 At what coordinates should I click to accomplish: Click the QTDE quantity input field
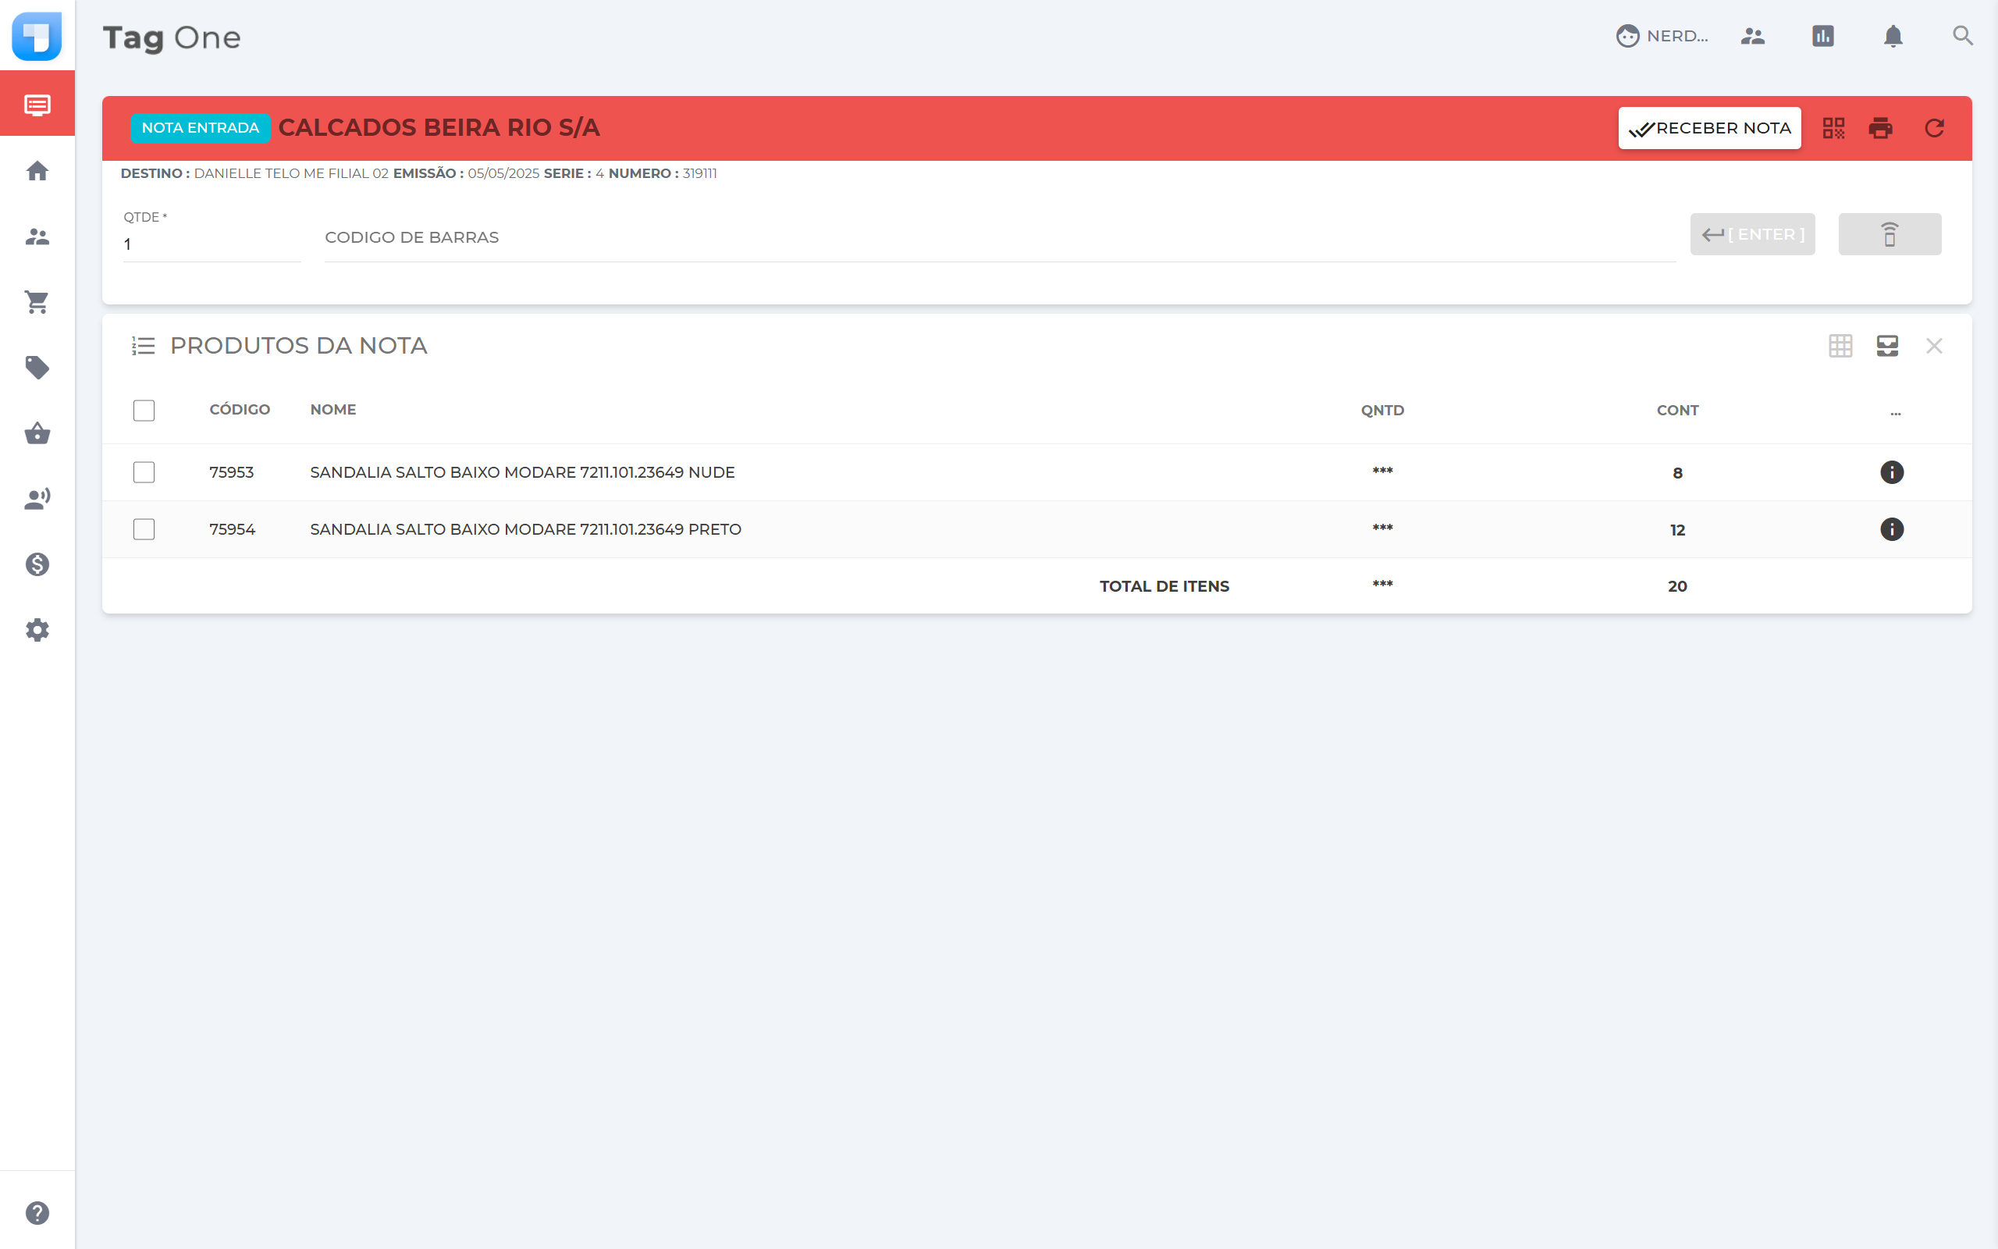pos(212,244)
